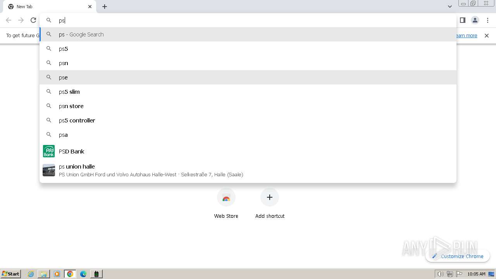496x279 pixels.
Task: Click the green battery-like taskbar app
Action: pos(96,274)
